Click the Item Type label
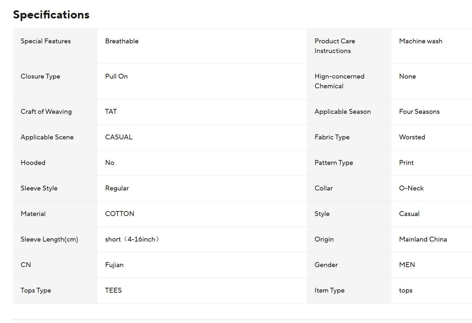 [x=330, y=290]
